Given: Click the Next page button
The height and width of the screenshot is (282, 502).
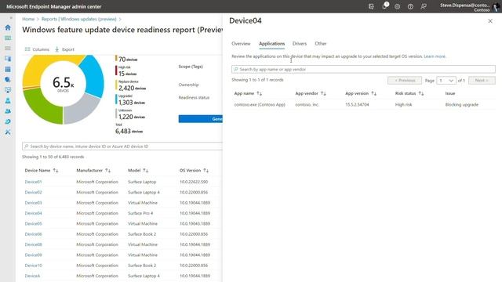Looking at the screenshot, I should coord(482,80).
